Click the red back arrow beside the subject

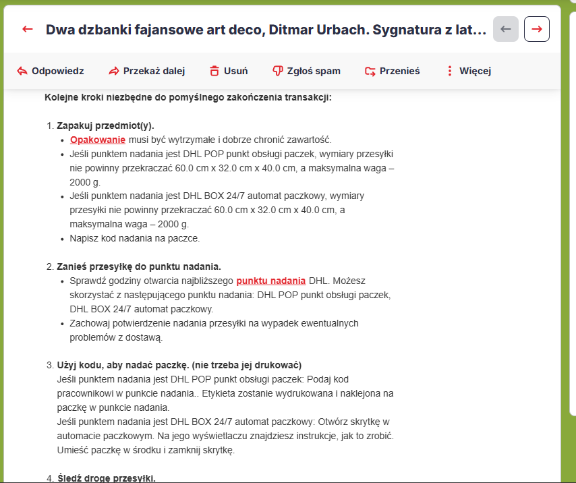[28, 29]
